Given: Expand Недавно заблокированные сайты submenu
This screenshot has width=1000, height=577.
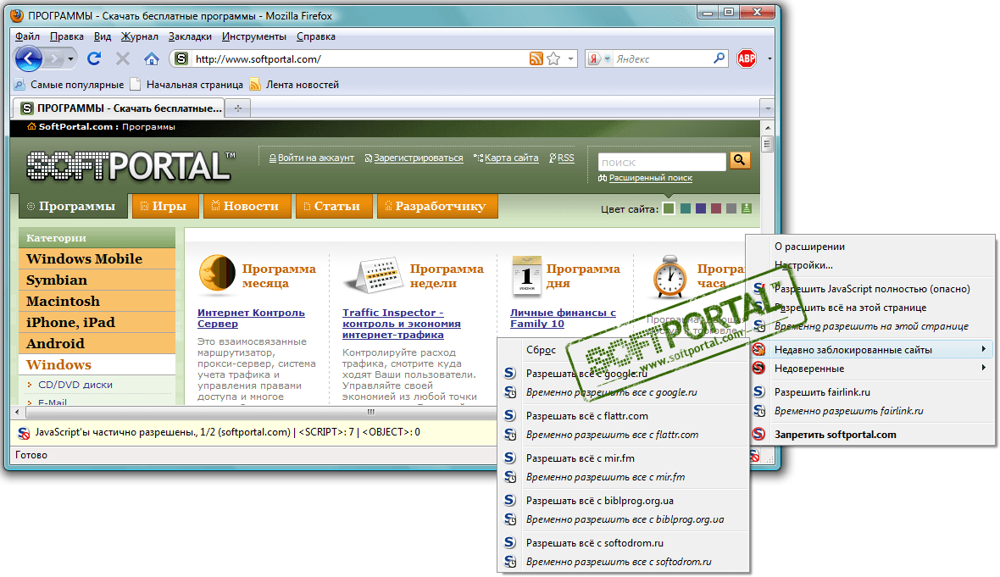Looking at the screenshot, I should 870,349.
